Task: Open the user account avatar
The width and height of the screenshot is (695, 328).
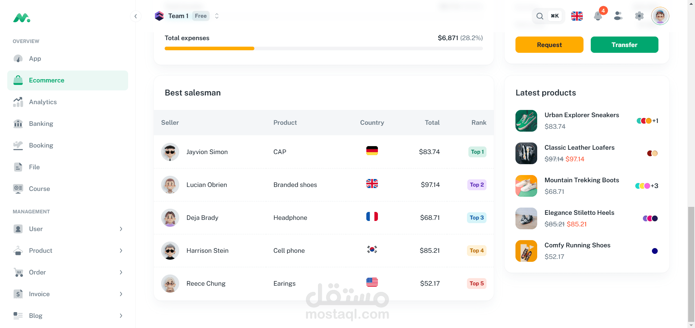Action: click(660, 16)
